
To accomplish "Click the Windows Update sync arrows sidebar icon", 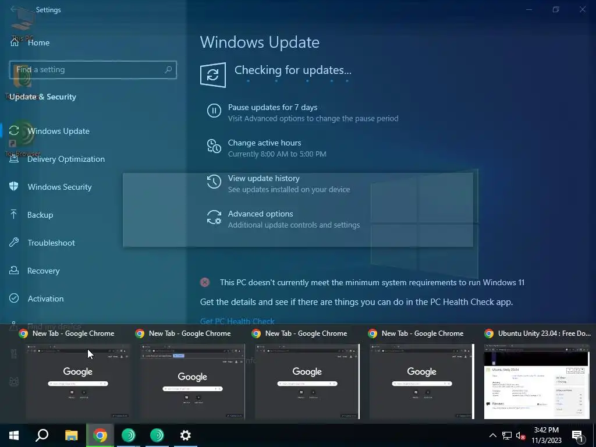I will point(14,130).
